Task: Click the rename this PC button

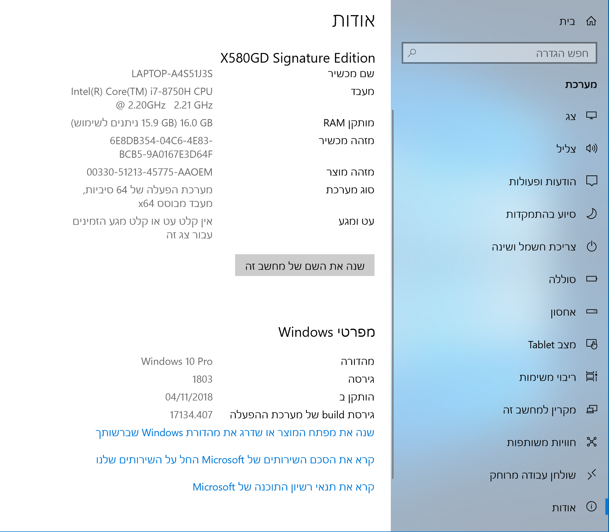Action: pyautogui.click(x=304, y=265)
